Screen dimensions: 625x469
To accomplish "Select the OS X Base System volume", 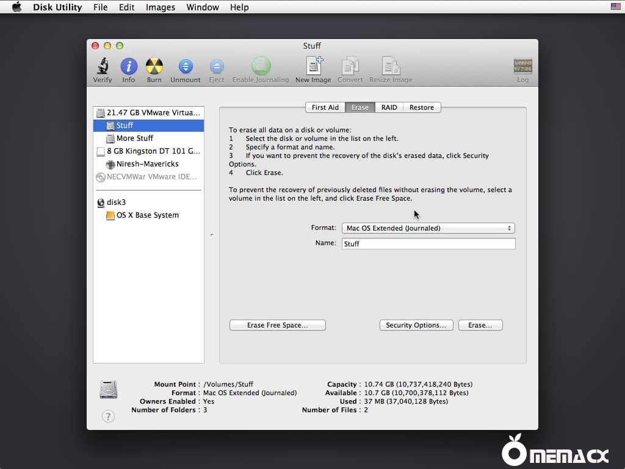I will click(148, 215).
